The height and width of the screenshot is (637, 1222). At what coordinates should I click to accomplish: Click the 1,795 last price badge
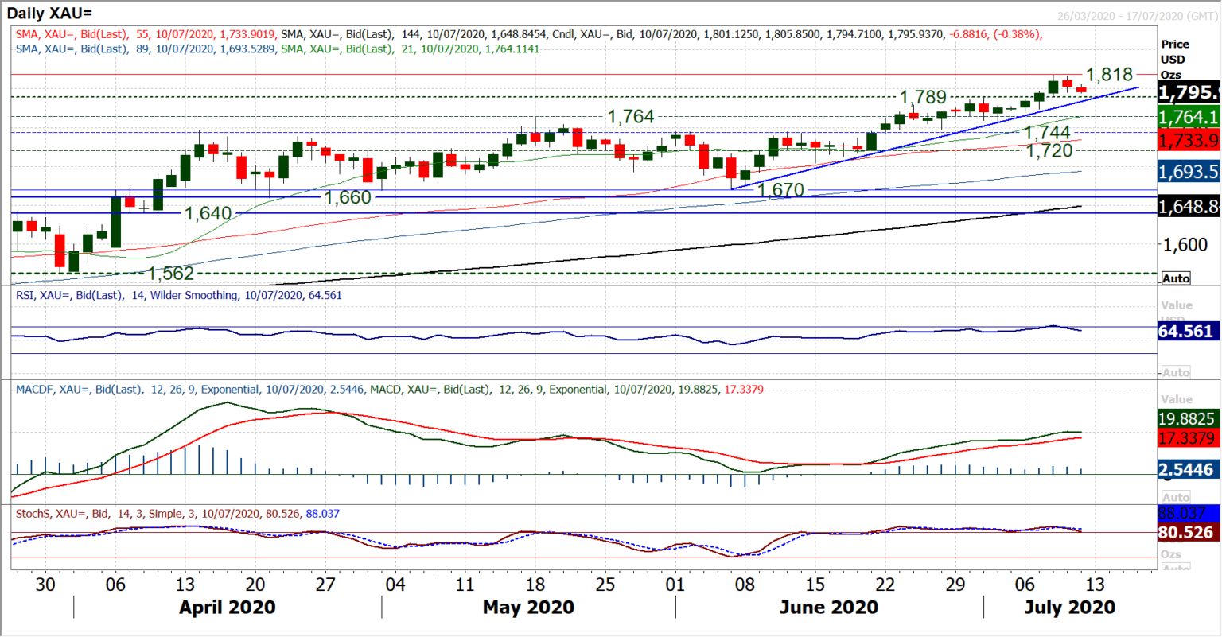[1189, 93]
